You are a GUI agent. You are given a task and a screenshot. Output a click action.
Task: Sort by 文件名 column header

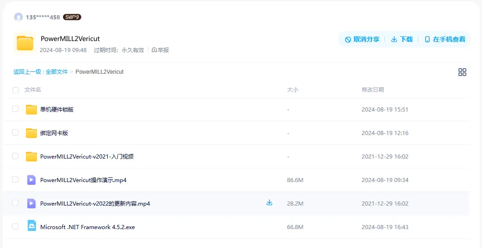click(33, 90)
